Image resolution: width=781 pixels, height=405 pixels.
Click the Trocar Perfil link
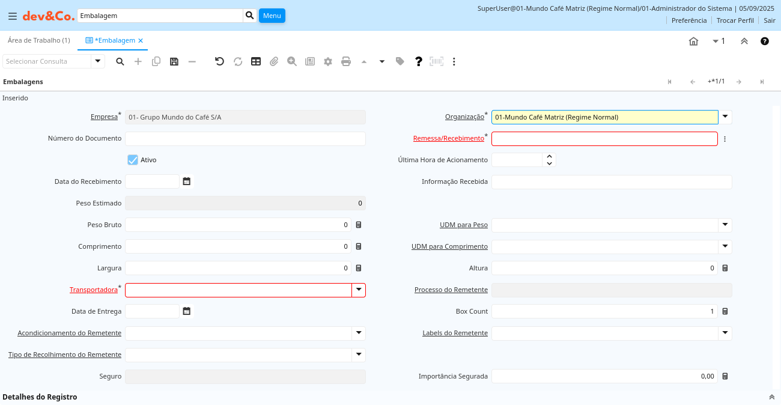click(x=735, y=20)
